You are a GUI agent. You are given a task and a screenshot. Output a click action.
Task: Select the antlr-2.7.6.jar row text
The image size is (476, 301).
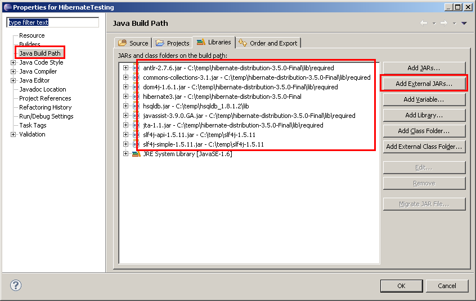(239, 68)
